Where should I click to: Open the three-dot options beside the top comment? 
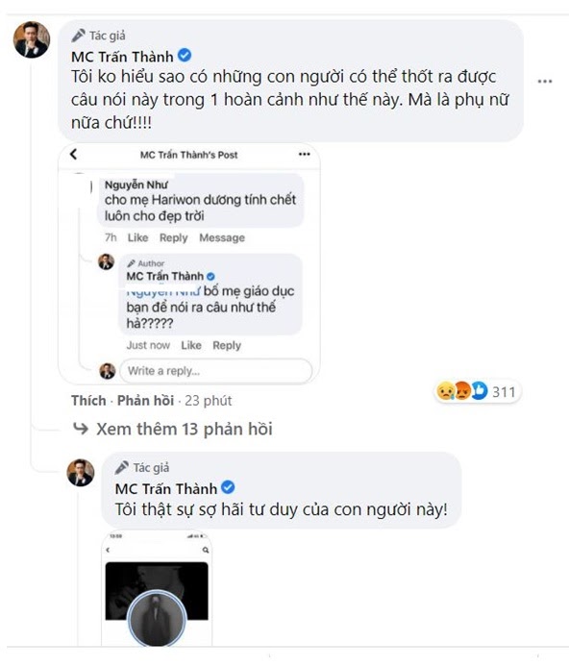point(545,81)
